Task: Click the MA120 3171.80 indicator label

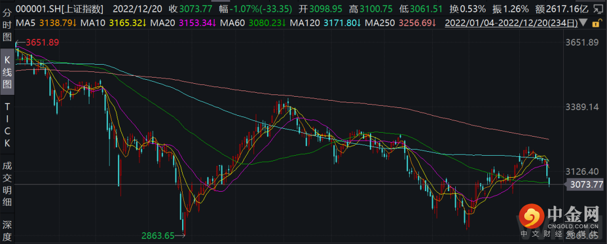Action: pyautogui.click(x=325, y=23)
